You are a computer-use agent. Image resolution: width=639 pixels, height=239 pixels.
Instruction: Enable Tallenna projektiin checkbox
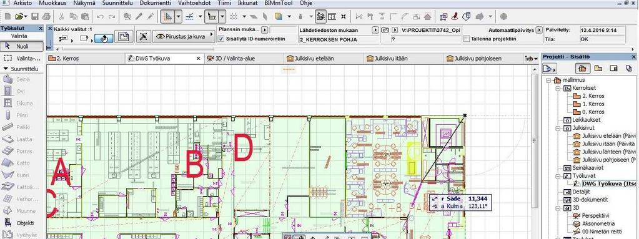[467, 39]
